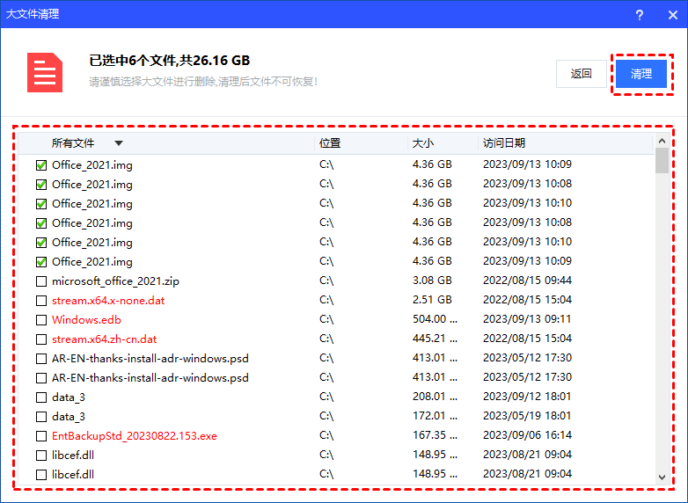
Task: Click the 位置 column header
Action: [330, 143]
